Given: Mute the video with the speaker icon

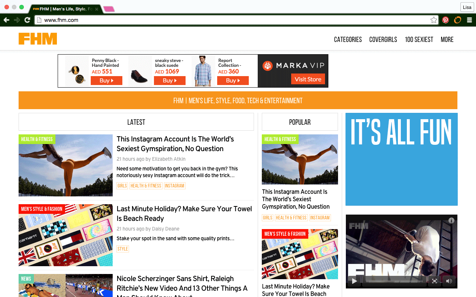Looking at the screenshot, I should 449,281.
